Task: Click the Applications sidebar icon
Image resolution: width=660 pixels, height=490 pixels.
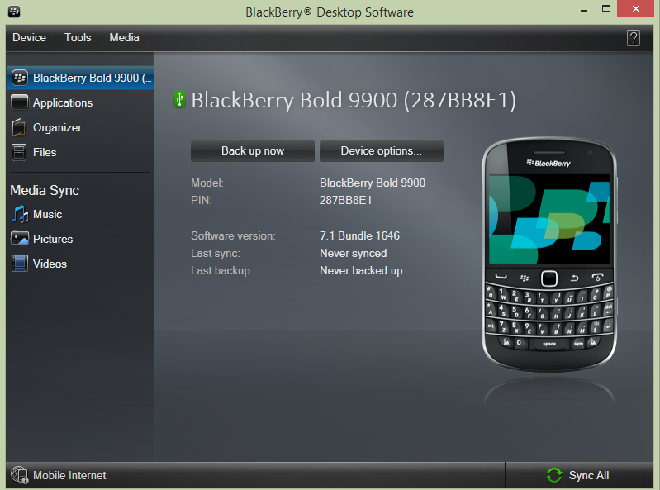Action: (19, 102)
